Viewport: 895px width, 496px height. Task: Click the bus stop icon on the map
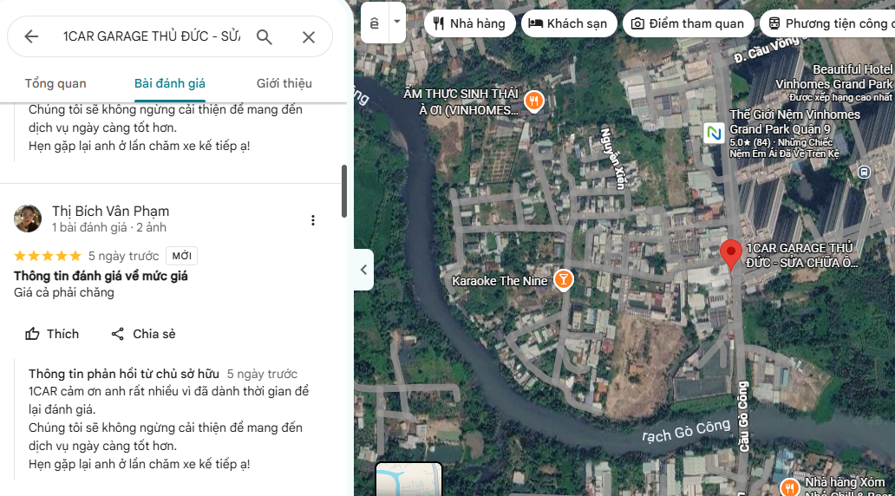tap(864, 172)
